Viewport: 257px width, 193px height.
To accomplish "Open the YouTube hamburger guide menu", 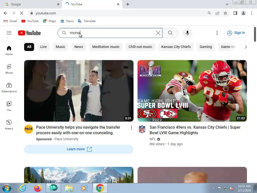I will click(x=9, y=33).
